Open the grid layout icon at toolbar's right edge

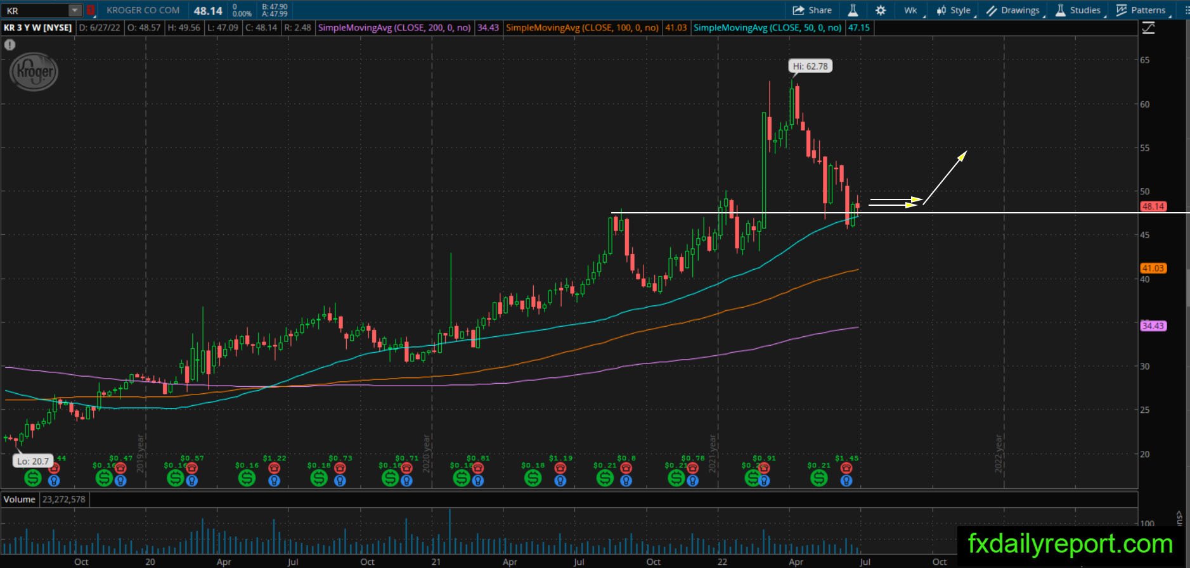[1187, 10]
